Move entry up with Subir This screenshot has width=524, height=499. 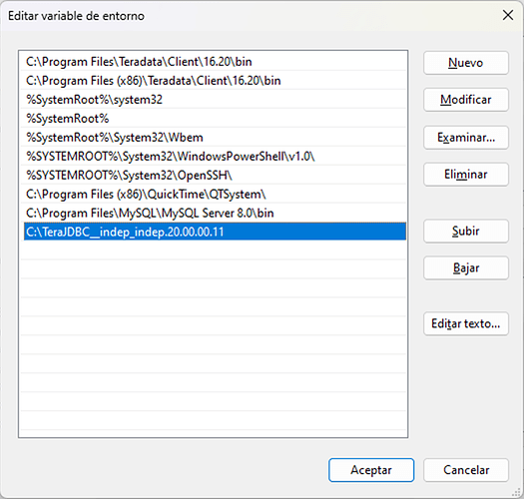tap(466, 231)
